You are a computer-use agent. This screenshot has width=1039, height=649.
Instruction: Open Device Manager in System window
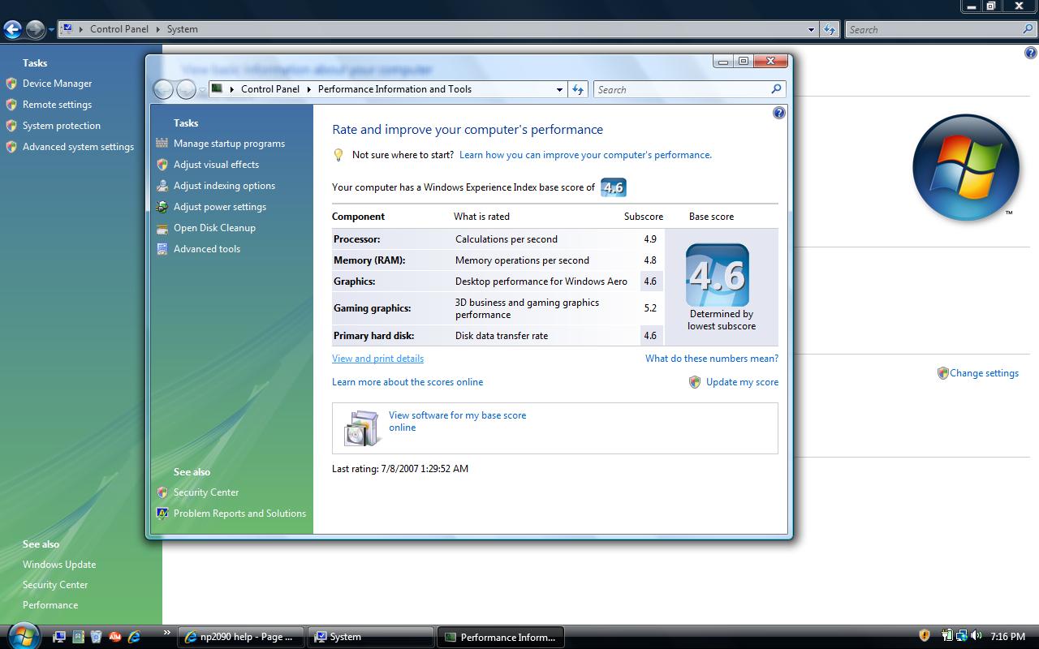coord(57,84)
